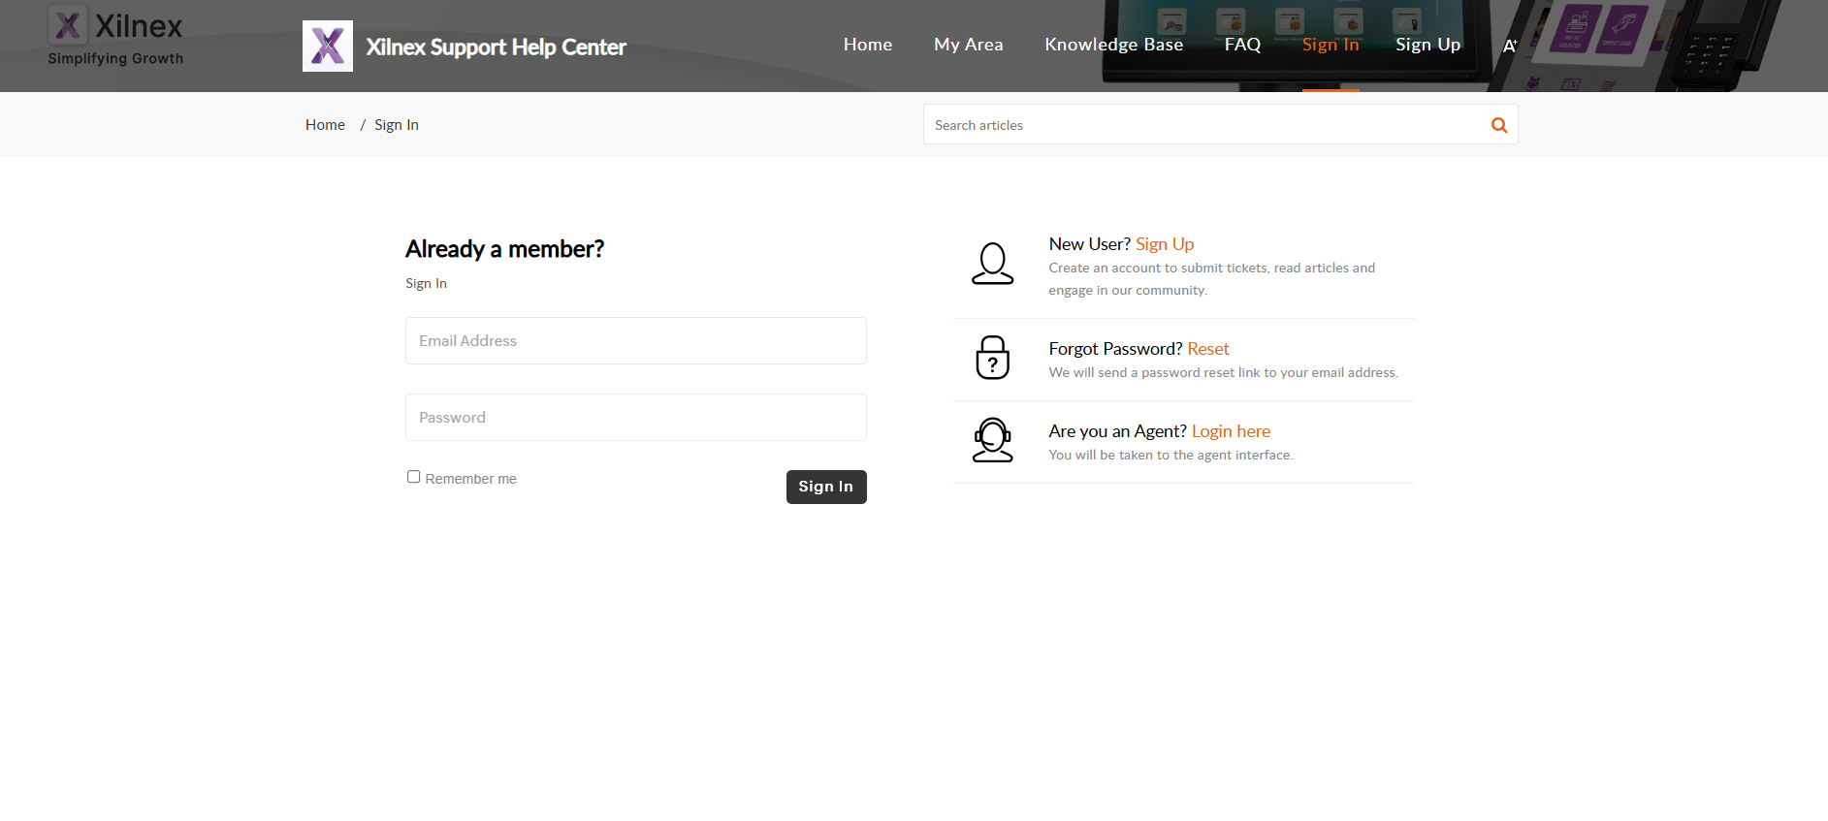Click the agent headset icon
This screenshot has height=821, width=1828.
click(x=992, y=440)
